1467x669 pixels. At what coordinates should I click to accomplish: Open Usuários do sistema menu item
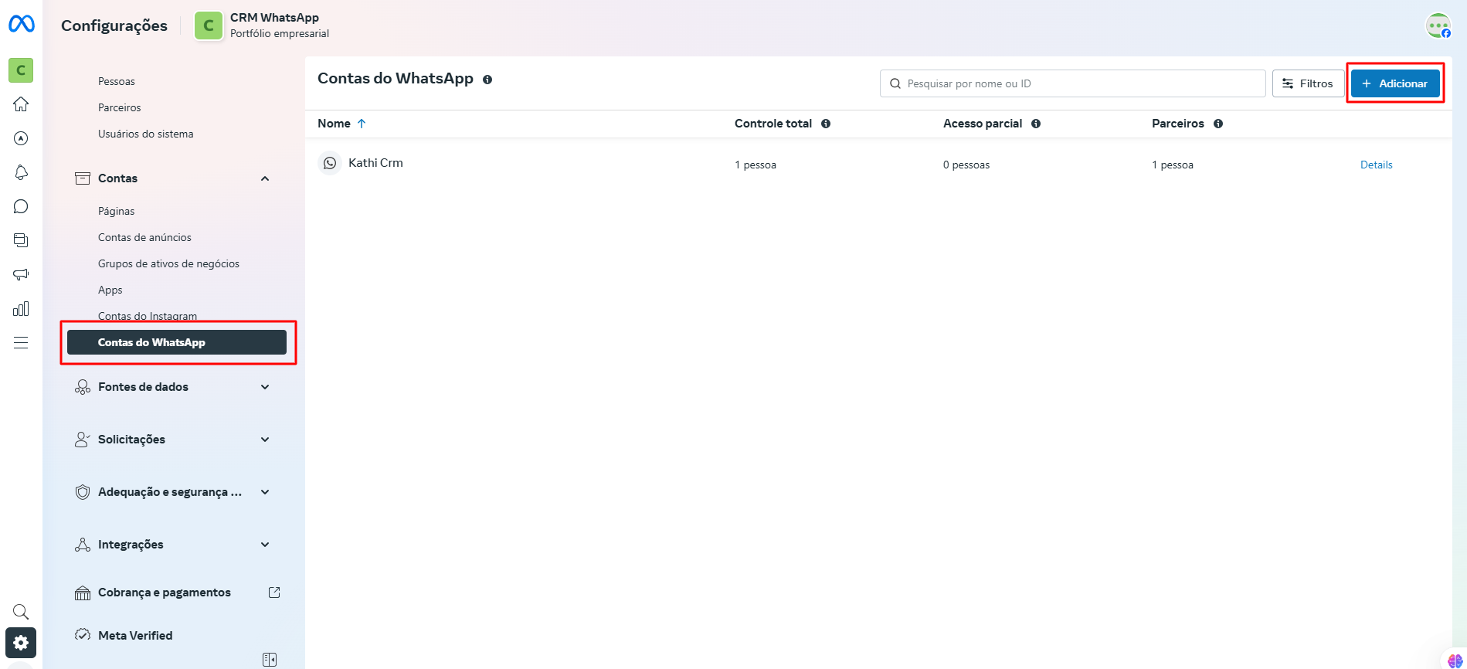pos(145,134)
